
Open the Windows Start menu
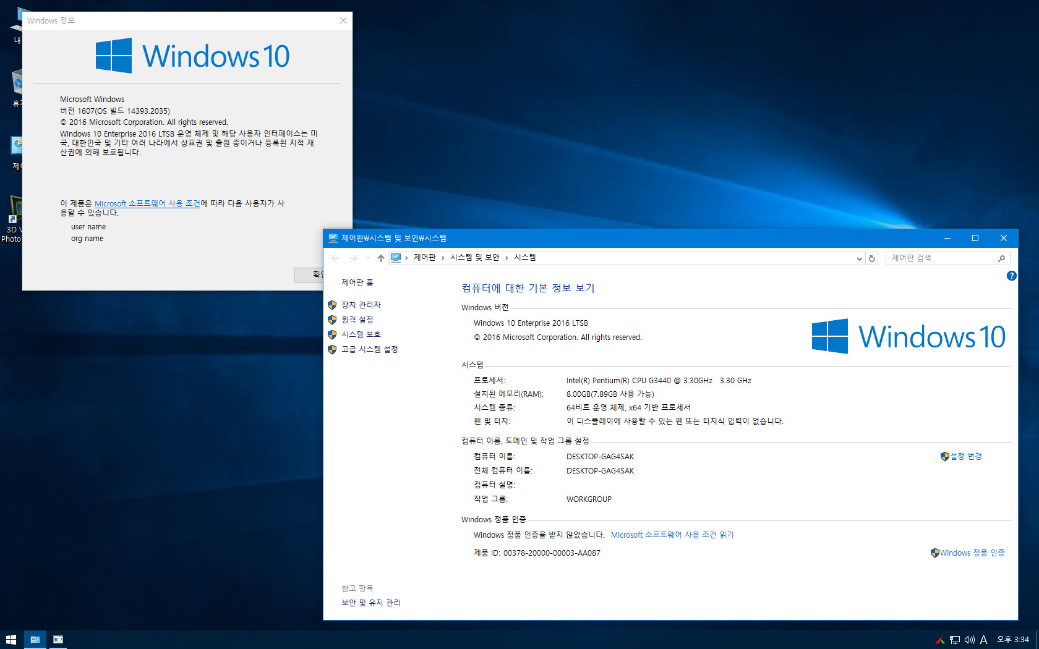(x=11, y=640)
